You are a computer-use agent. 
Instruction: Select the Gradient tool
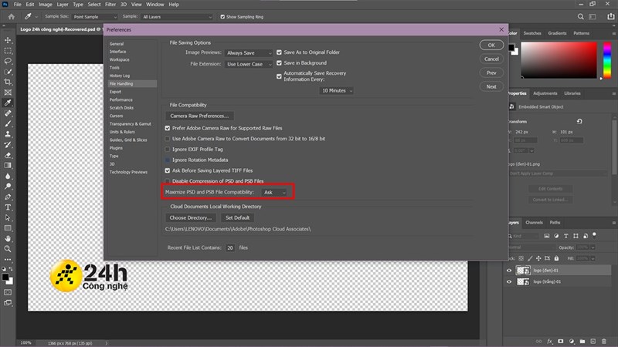coord(8,165)
